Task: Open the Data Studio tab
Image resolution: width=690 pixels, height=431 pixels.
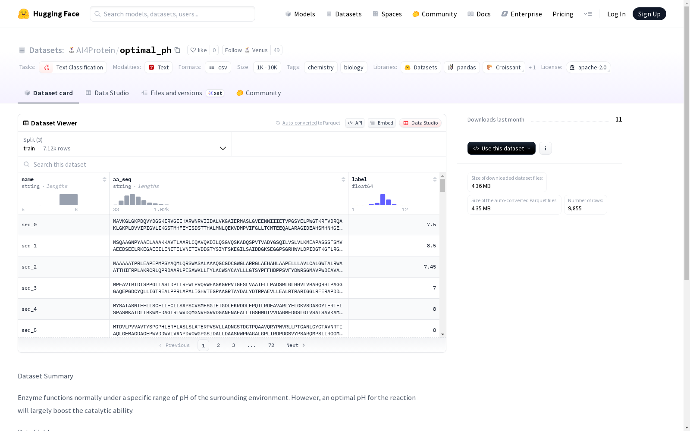Action: point(107,93)
